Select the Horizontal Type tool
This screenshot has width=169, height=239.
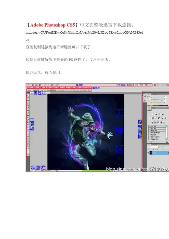point(28,131)
